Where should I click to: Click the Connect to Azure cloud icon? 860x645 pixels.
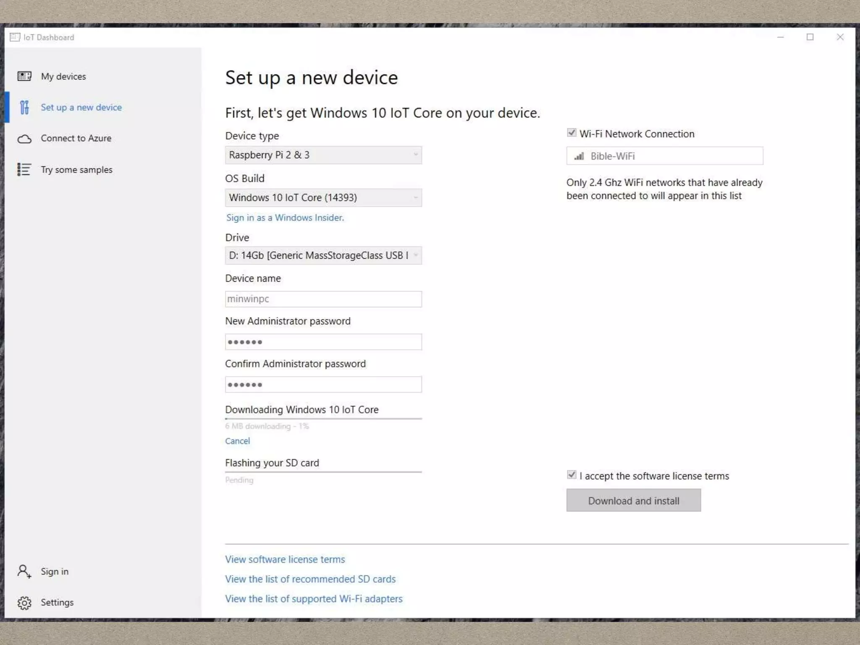click(x=24, y=139)
